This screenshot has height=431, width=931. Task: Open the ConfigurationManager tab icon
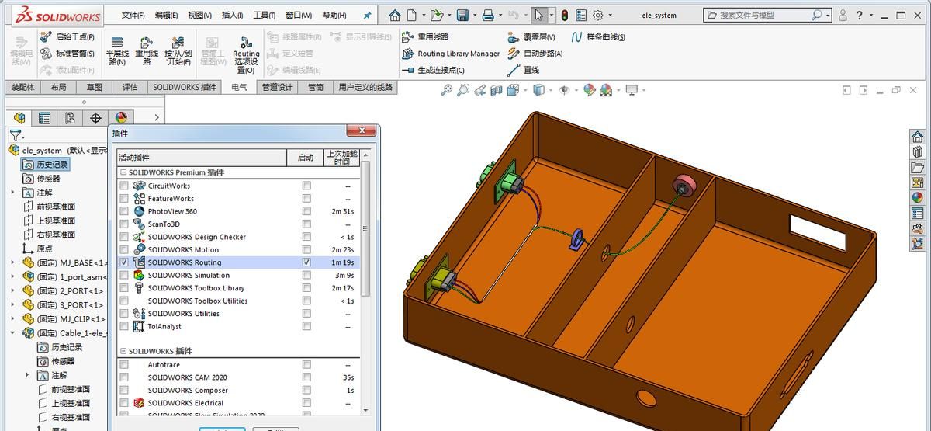(x=70, y=118)
